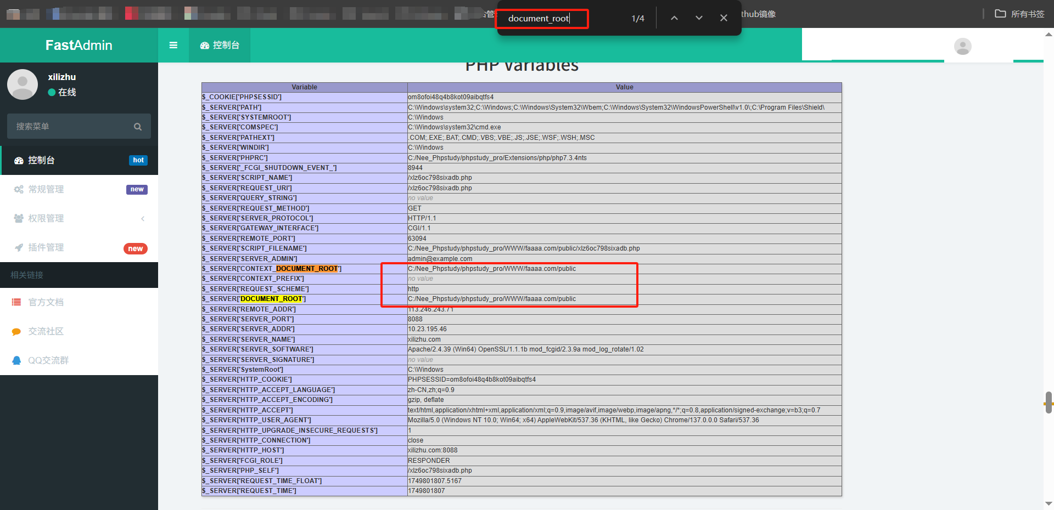Select the $_SERVER['REQUEST_TIME'] variable cell
This screenshot has height=510, width=1054.
[x=305, y=491]
